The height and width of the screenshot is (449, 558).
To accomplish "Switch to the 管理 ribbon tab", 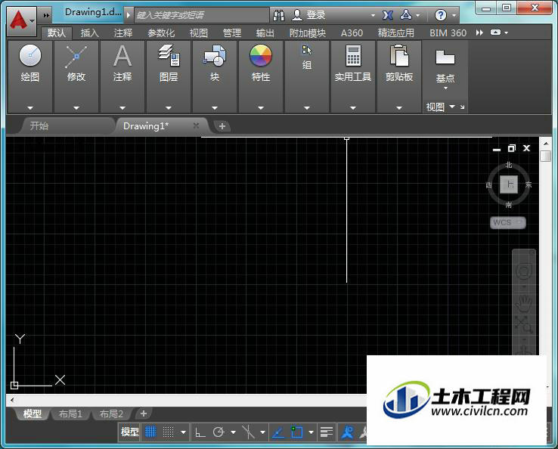I will click(232, 33).
